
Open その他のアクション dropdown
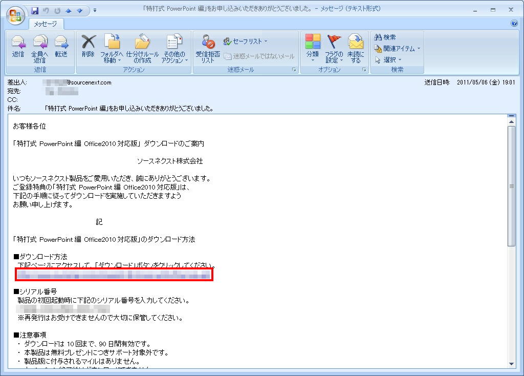[174, 49]
